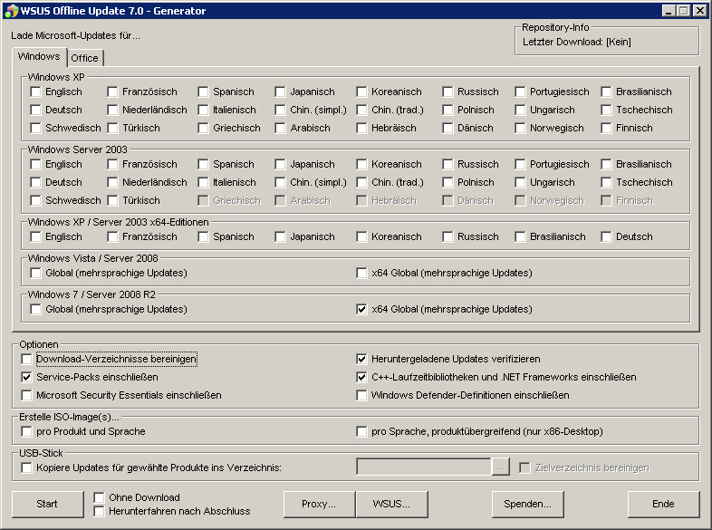Click the WSUS Offline Update title bar icon
The width and height of the screenshot is (712, 530).
(12, 11)
